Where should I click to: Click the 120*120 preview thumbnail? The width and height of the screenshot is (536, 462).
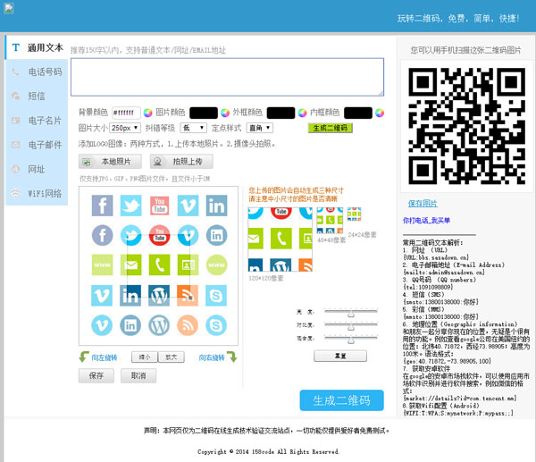(281, 239)
